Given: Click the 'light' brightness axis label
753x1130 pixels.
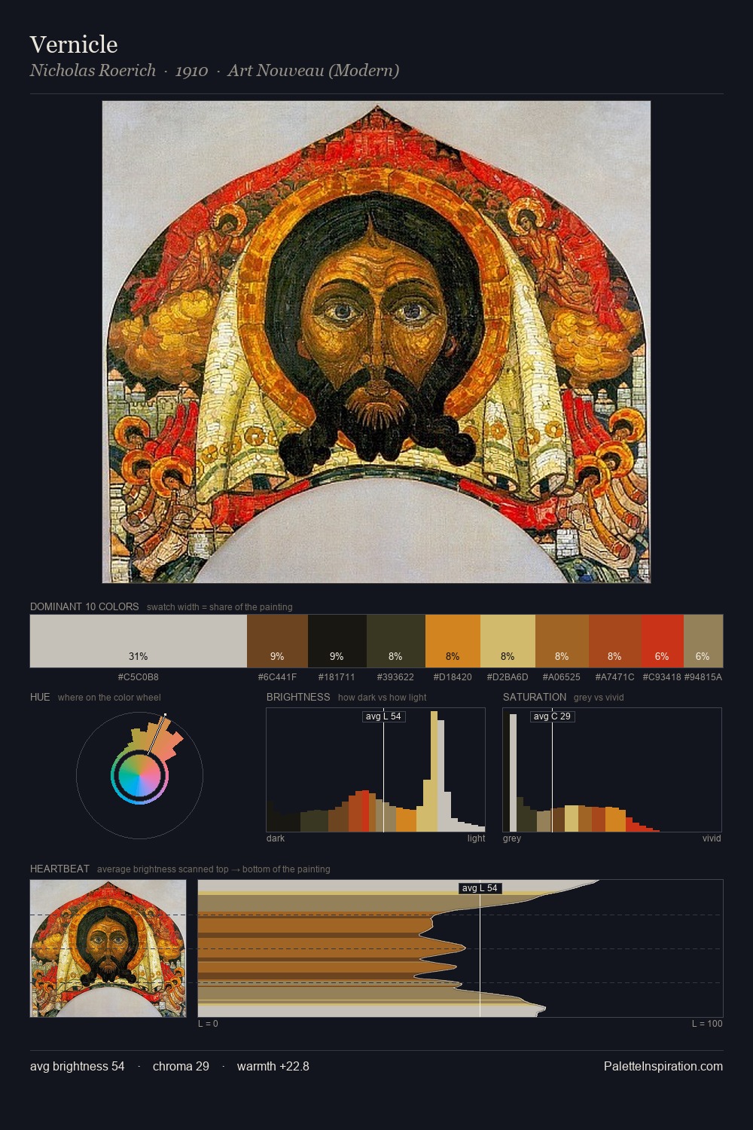Looking at the screenshot, I should 477,838.
